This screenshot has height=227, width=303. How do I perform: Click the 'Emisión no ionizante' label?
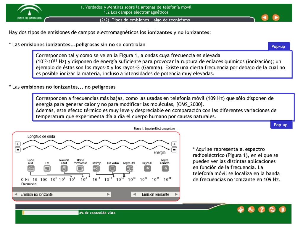tap(36, 194)
